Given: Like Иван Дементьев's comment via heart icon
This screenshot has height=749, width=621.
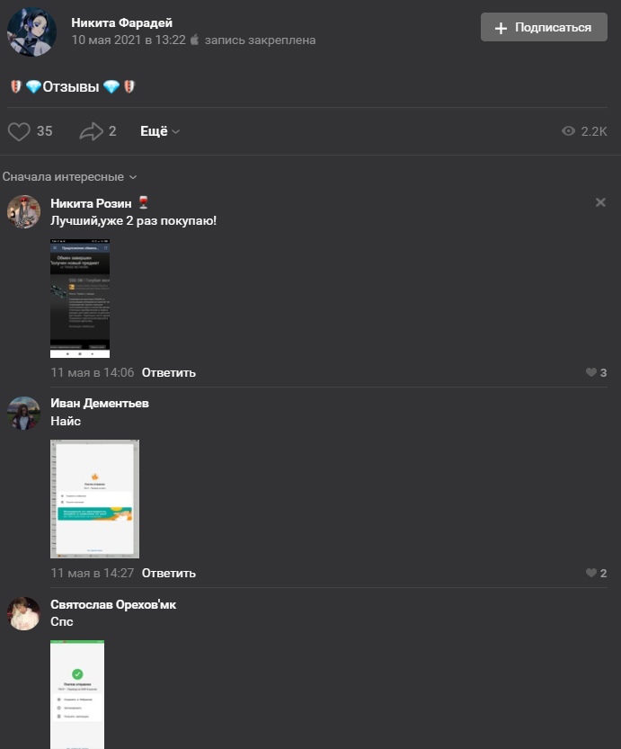Looking at the screenshot, I should click(591, 573).
